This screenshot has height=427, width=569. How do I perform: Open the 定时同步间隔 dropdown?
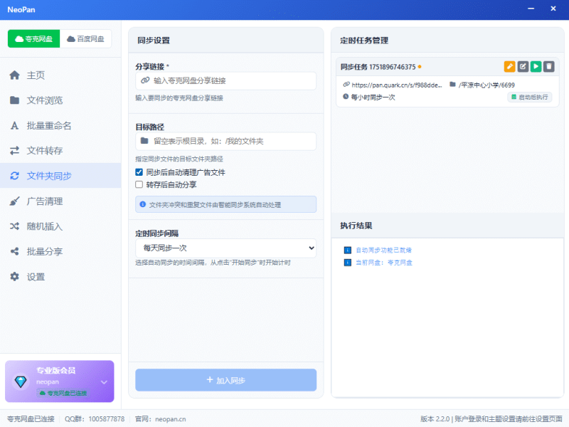(x=225, y=248)
